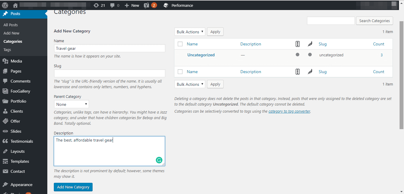This screenshot has height=194, width=404.
Task: Open All Posts submenu item
Action: pos(11,25)
